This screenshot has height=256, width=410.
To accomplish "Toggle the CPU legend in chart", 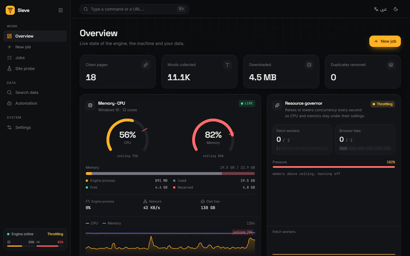I will coord(92,223).
